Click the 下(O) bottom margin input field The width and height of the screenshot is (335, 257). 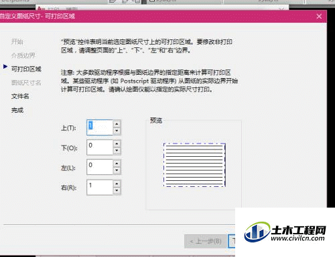pos(100,147)
